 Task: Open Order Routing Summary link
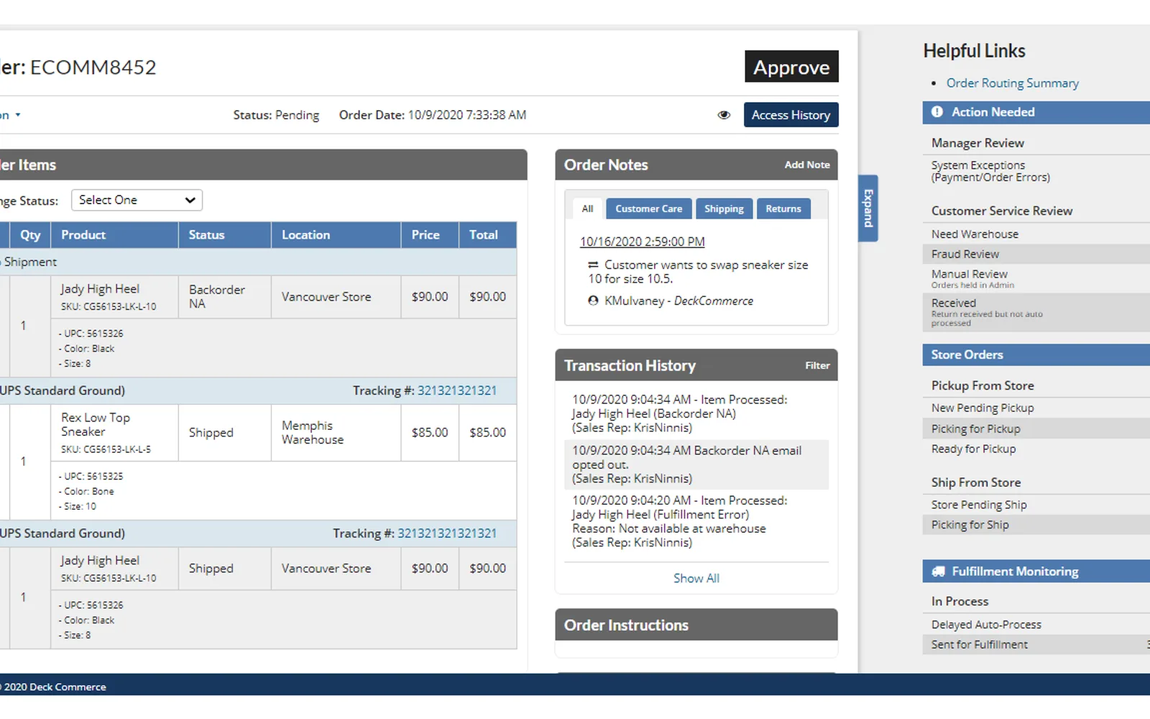tap(1012, 83)
